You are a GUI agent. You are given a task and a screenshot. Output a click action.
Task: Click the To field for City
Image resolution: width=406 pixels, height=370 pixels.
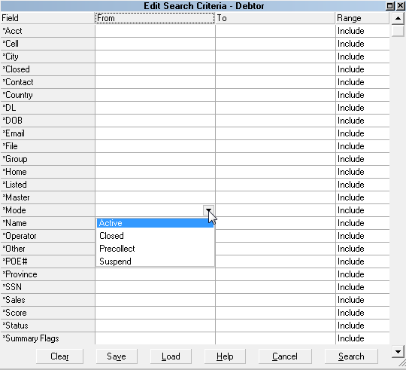275,57
